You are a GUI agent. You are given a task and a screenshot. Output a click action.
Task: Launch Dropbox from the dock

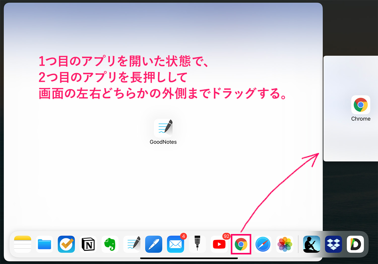click(333, 244)
